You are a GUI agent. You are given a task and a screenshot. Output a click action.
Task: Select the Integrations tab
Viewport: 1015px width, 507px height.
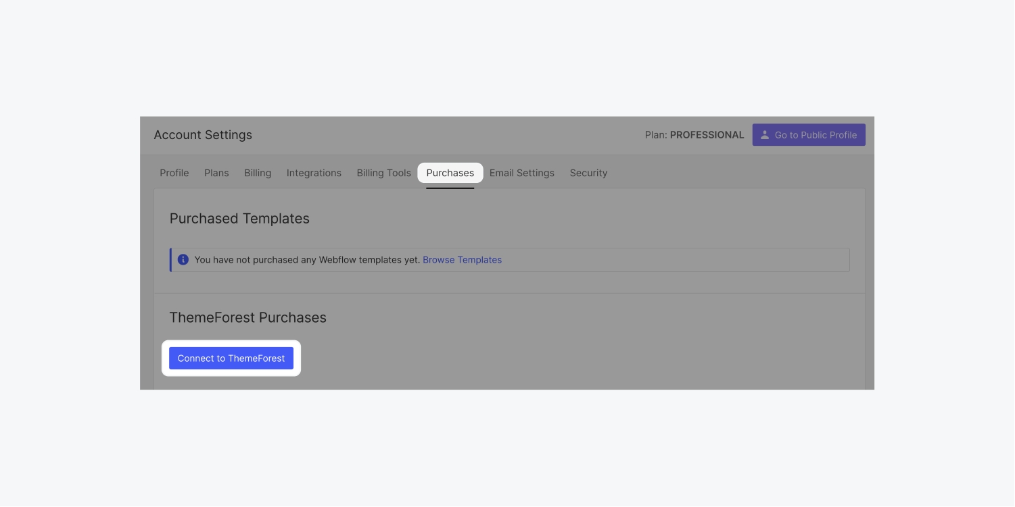point(314,173)
